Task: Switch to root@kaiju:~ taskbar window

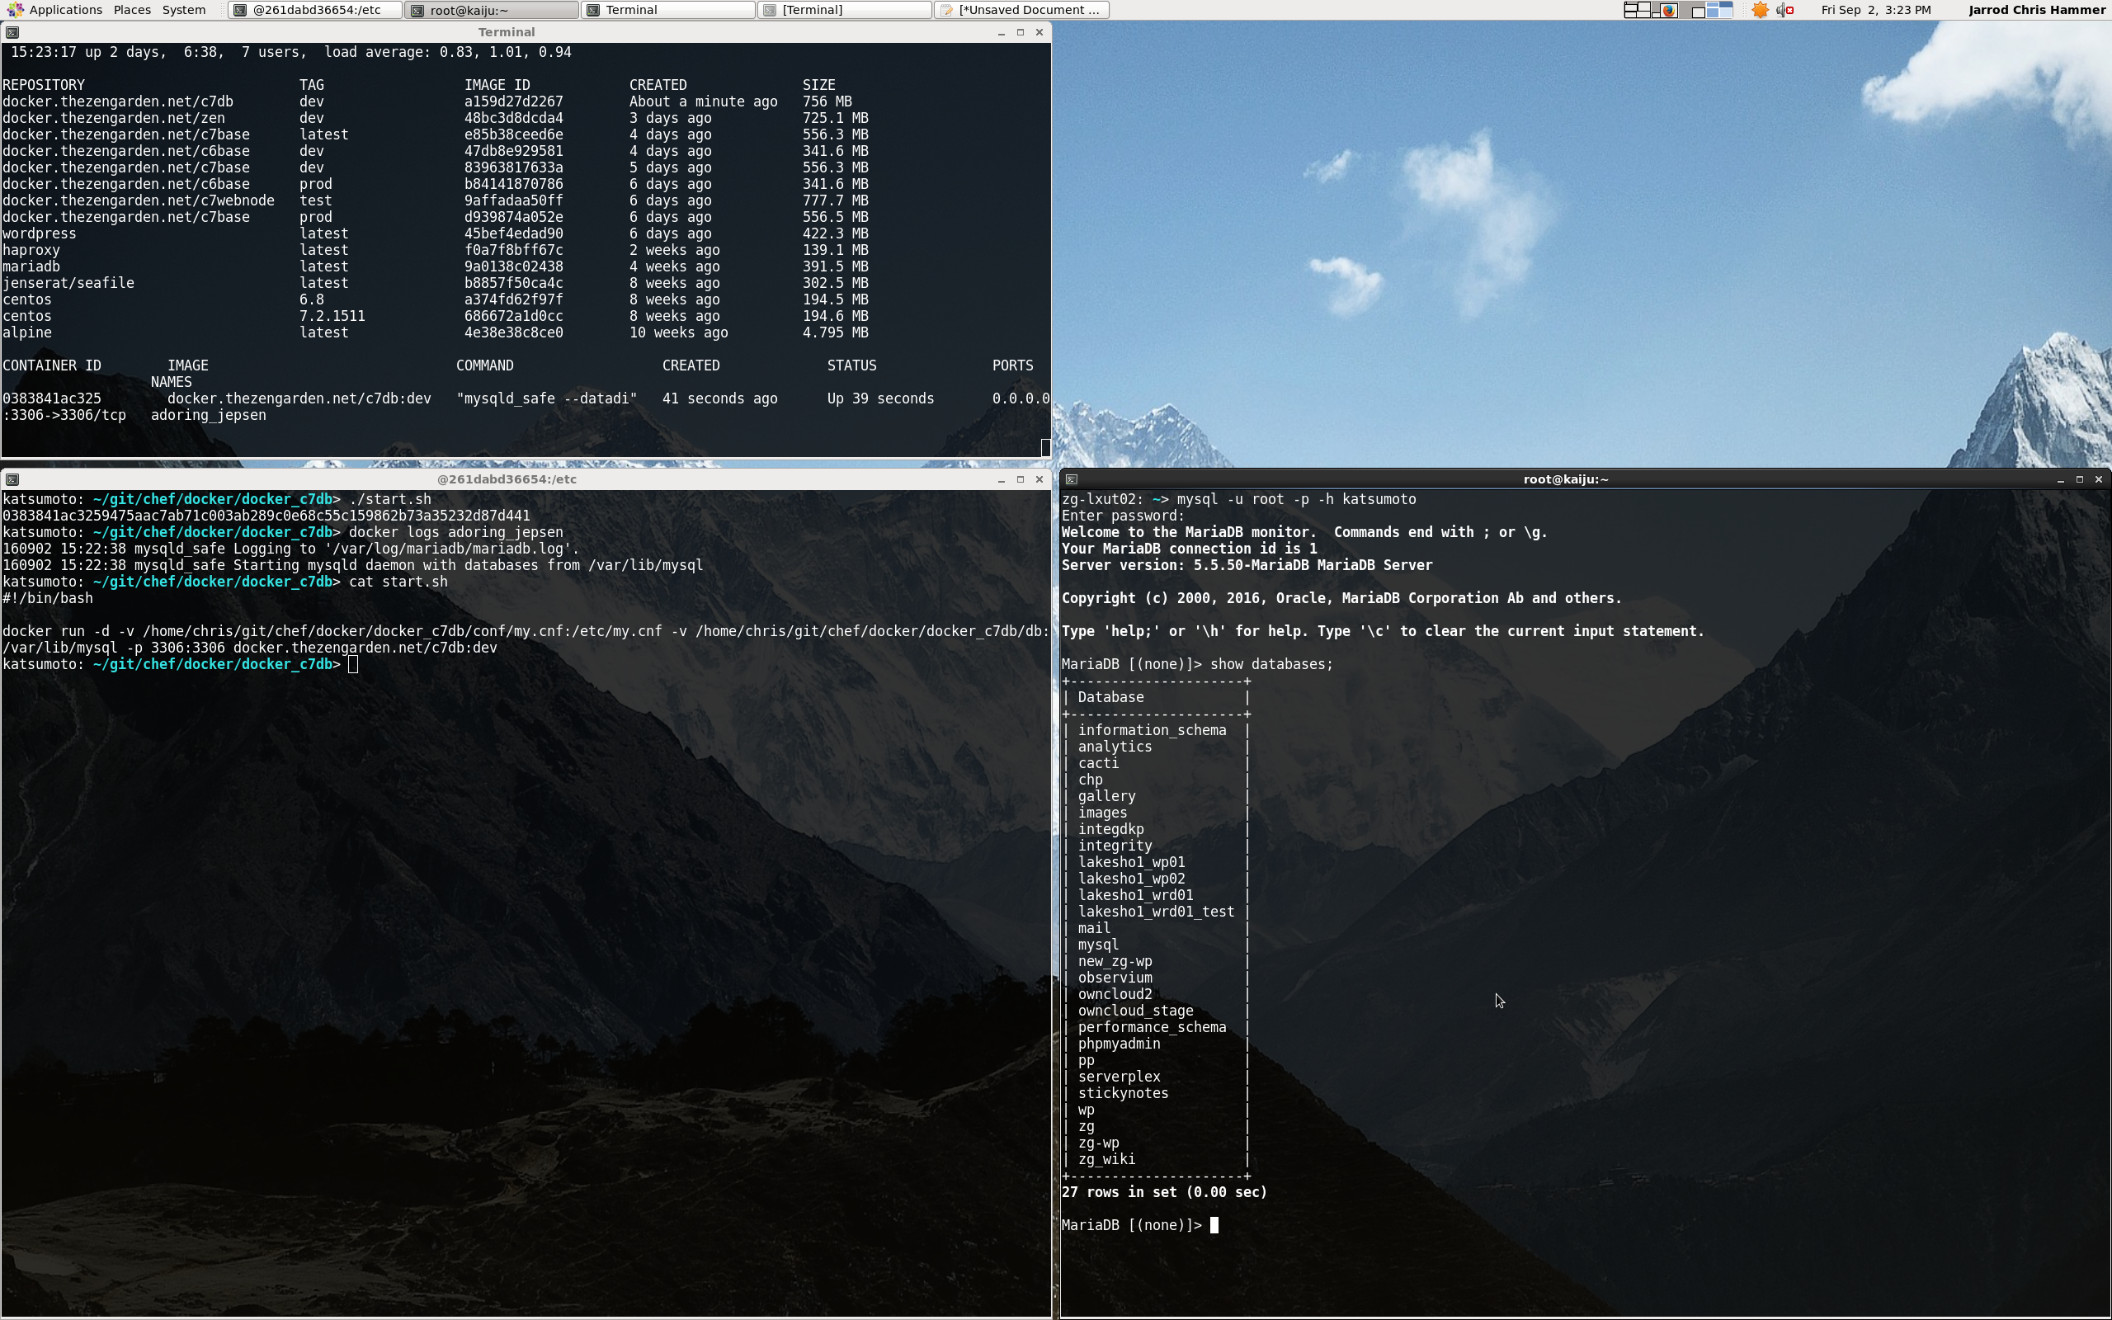Action: 493,10
